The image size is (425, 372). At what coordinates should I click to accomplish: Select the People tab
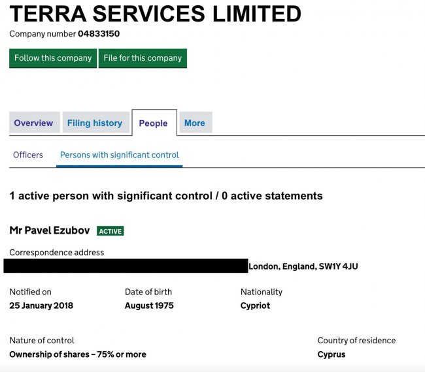(x=153, y=123)
